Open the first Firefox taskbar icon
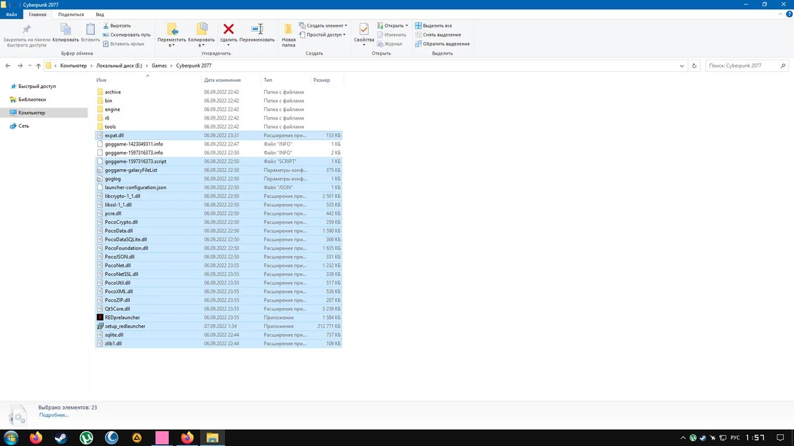Image resolution: width=794 pixels, height=446 pixels. tap(36, 438)
